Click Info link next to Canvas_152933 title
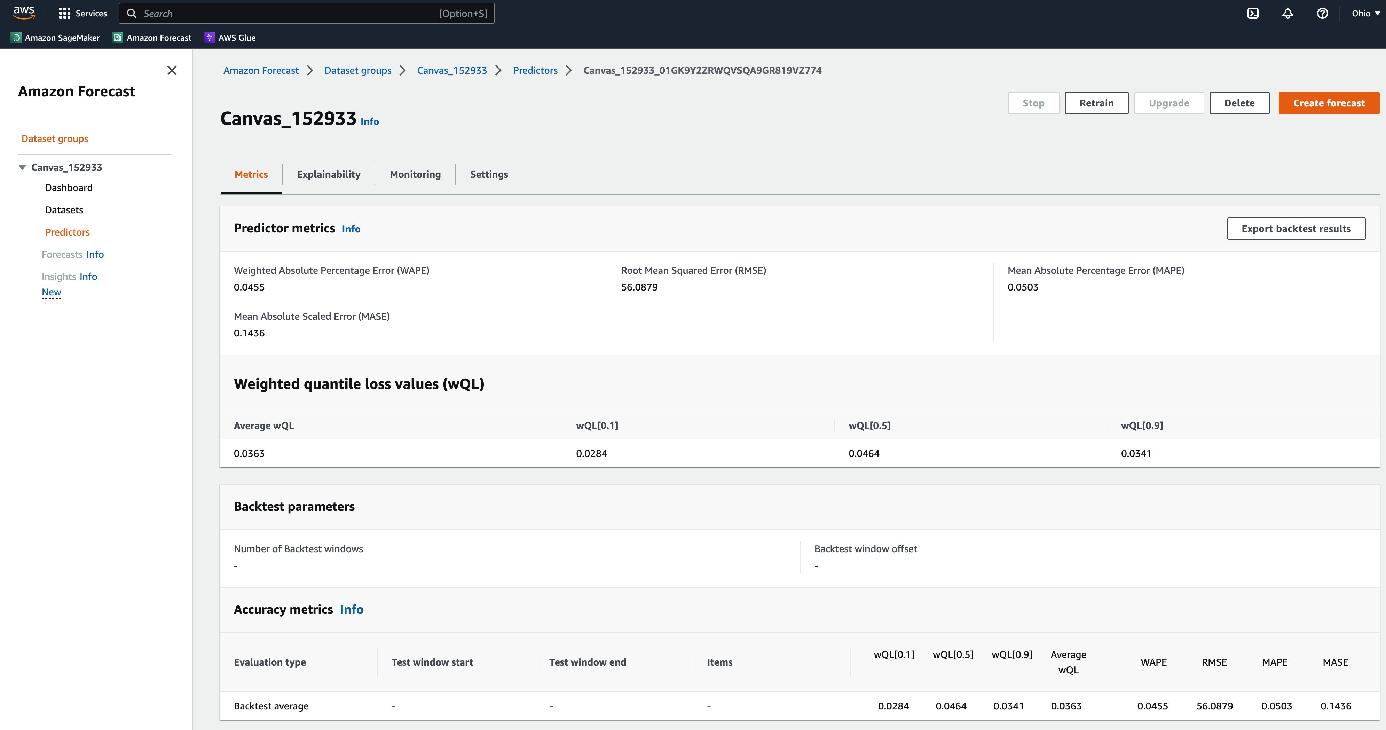Screen dimensions: 1386x730 tap(370, 121)
